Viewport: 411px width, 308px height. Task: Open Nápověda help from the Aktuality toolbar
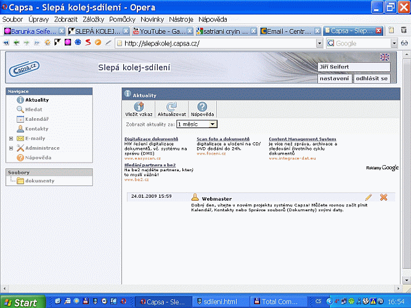tap(202, 107)
